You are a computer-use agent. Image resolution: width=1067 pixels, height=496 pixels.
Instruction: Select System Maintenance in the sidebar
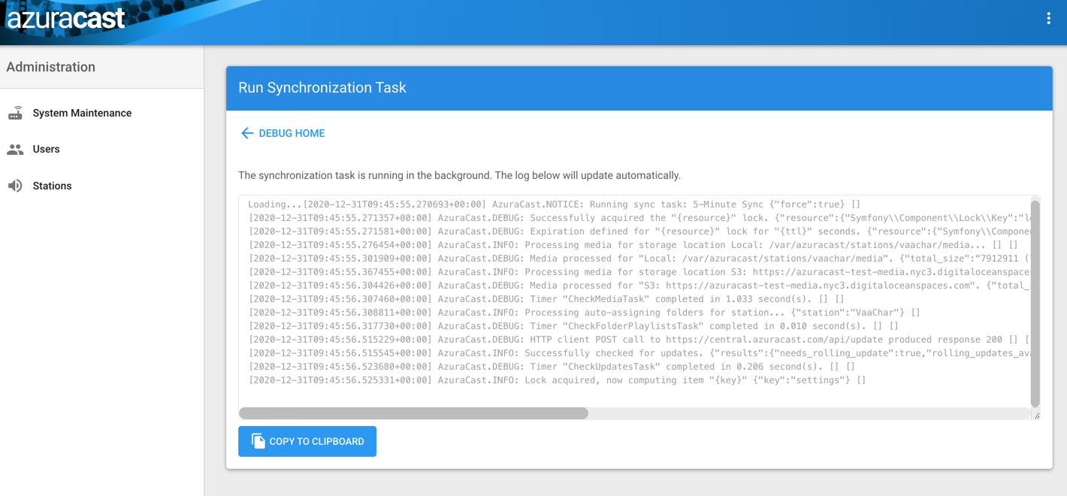tap(82, 113)
